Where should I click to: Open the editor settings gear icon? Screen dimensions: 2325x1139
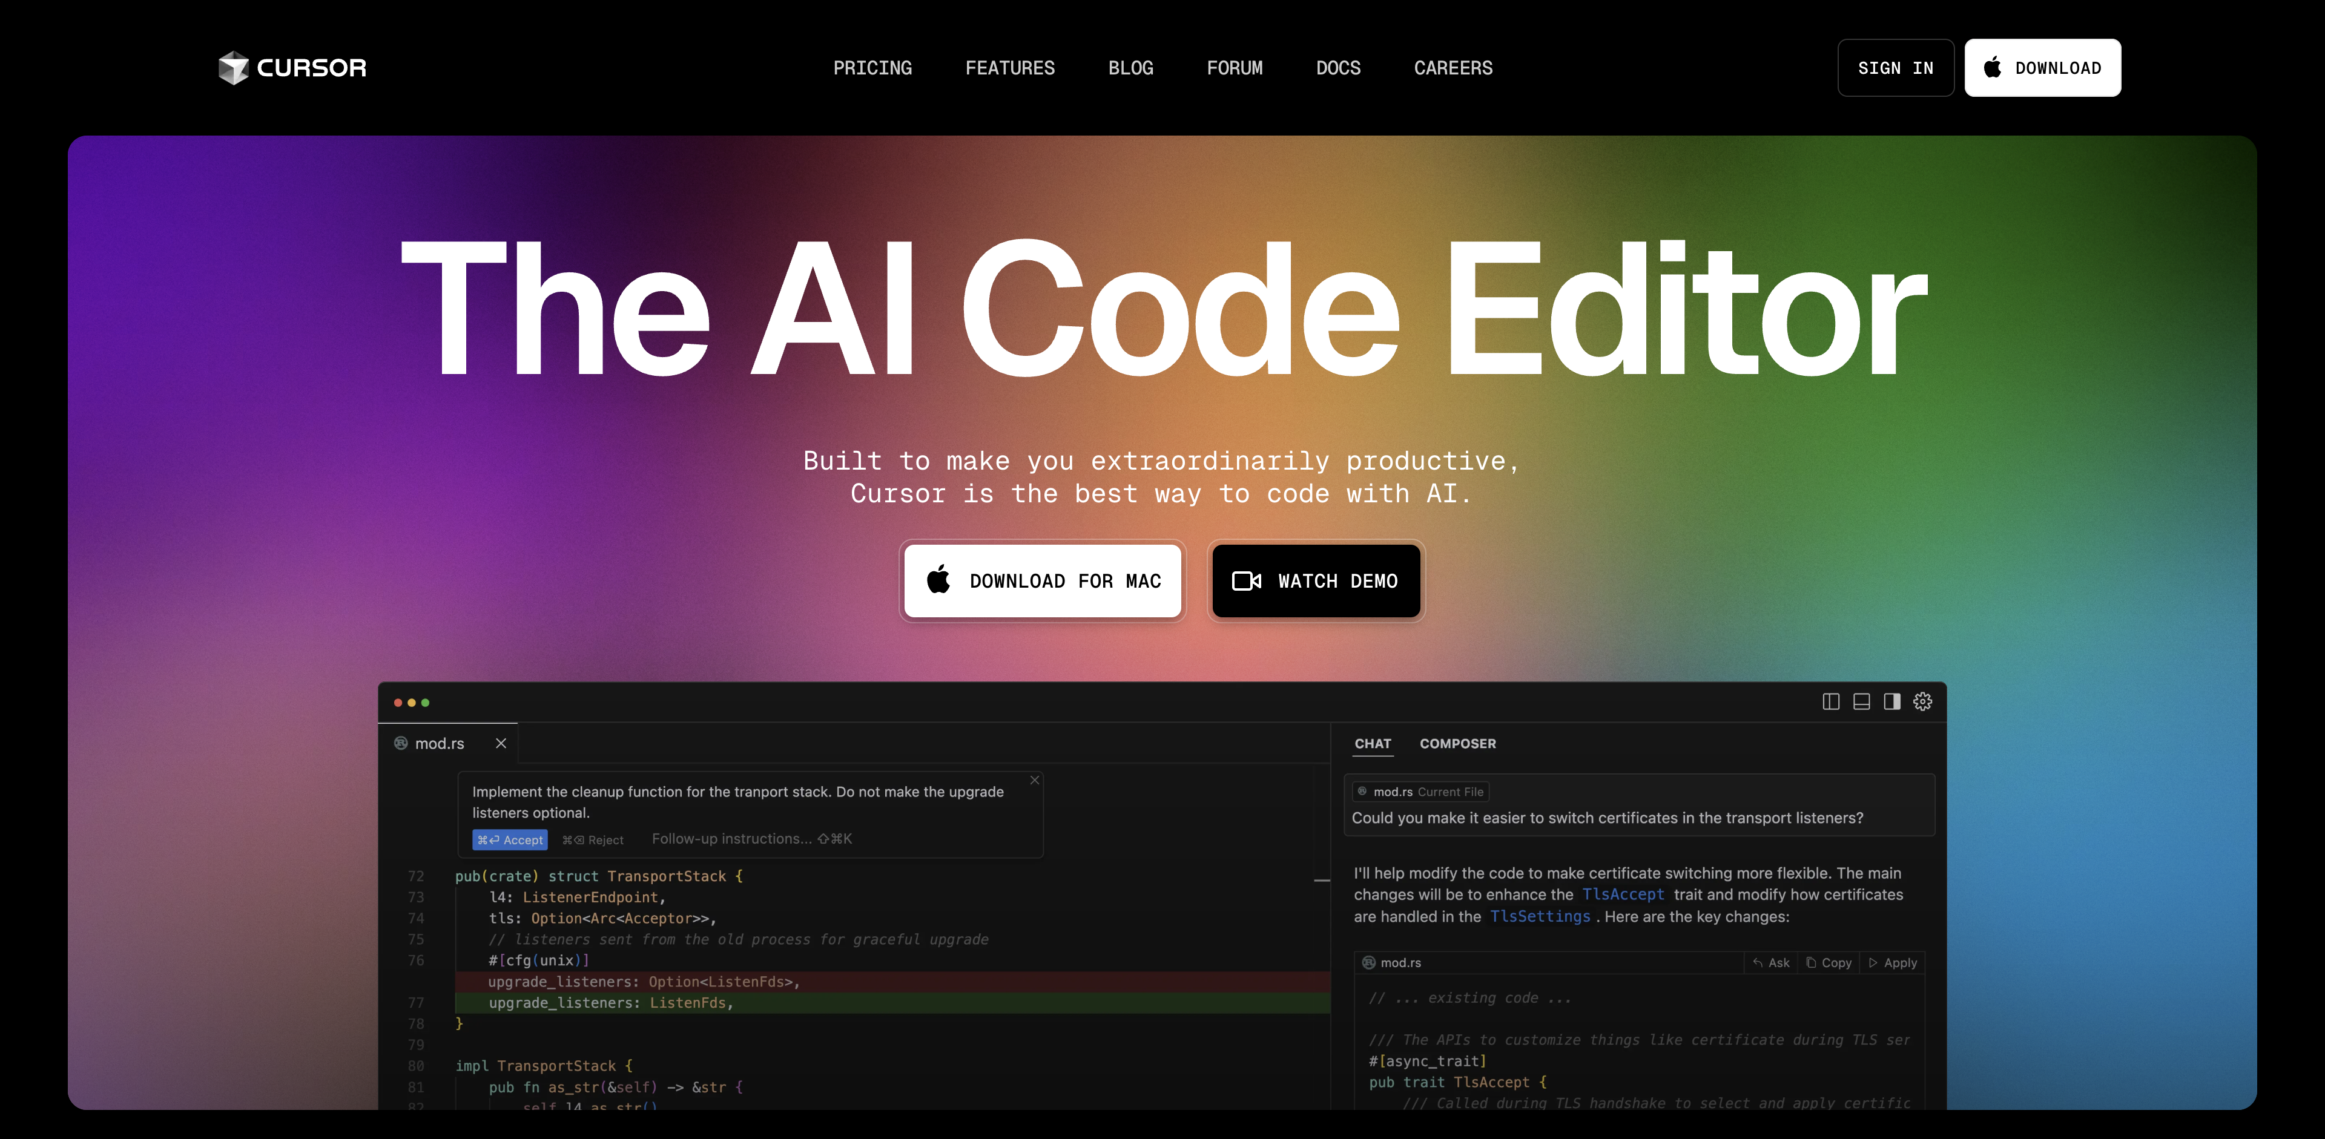coord(1922,701)
